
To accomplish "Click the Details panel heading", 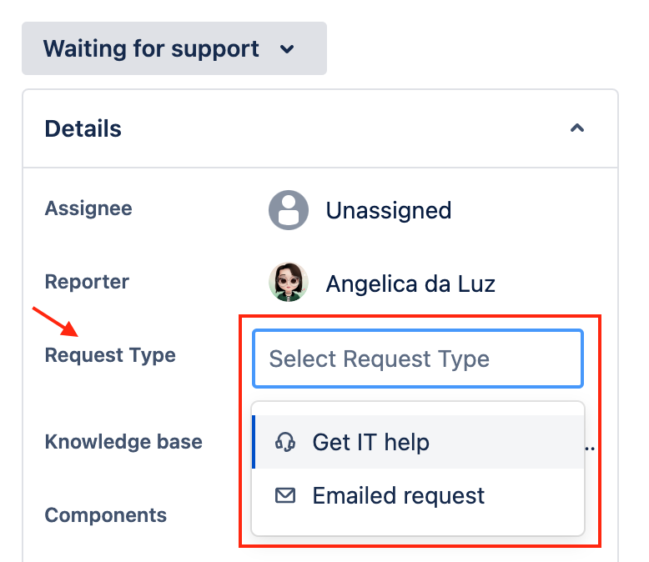I will tap(83, 129).
